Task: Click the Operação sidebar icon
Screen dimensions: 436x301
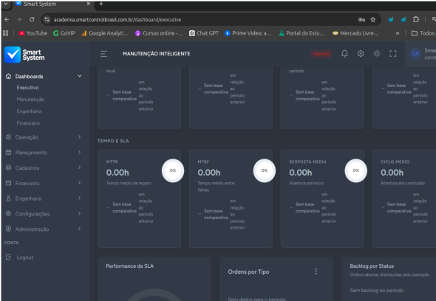Action: point(8,137)
